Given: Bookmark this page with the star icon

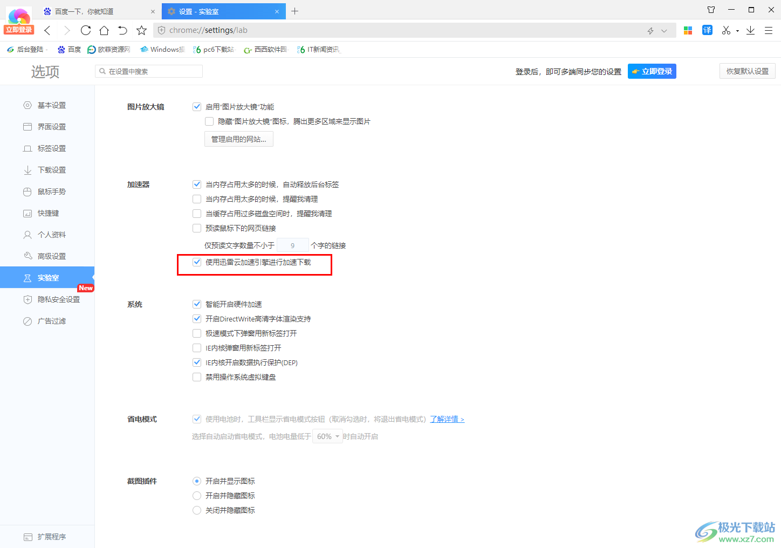Looking at the screenshot, I should tap(141, 30).
